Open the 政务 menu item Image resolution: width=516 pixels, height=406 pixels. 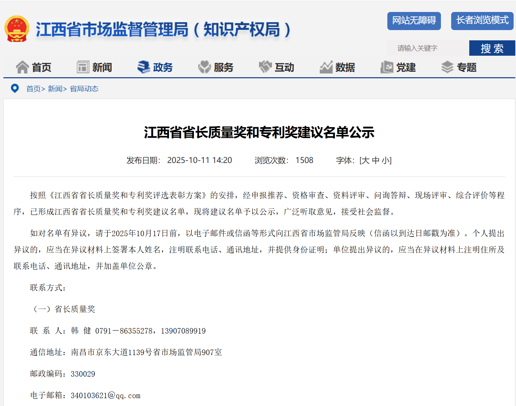tap(163, 68)
